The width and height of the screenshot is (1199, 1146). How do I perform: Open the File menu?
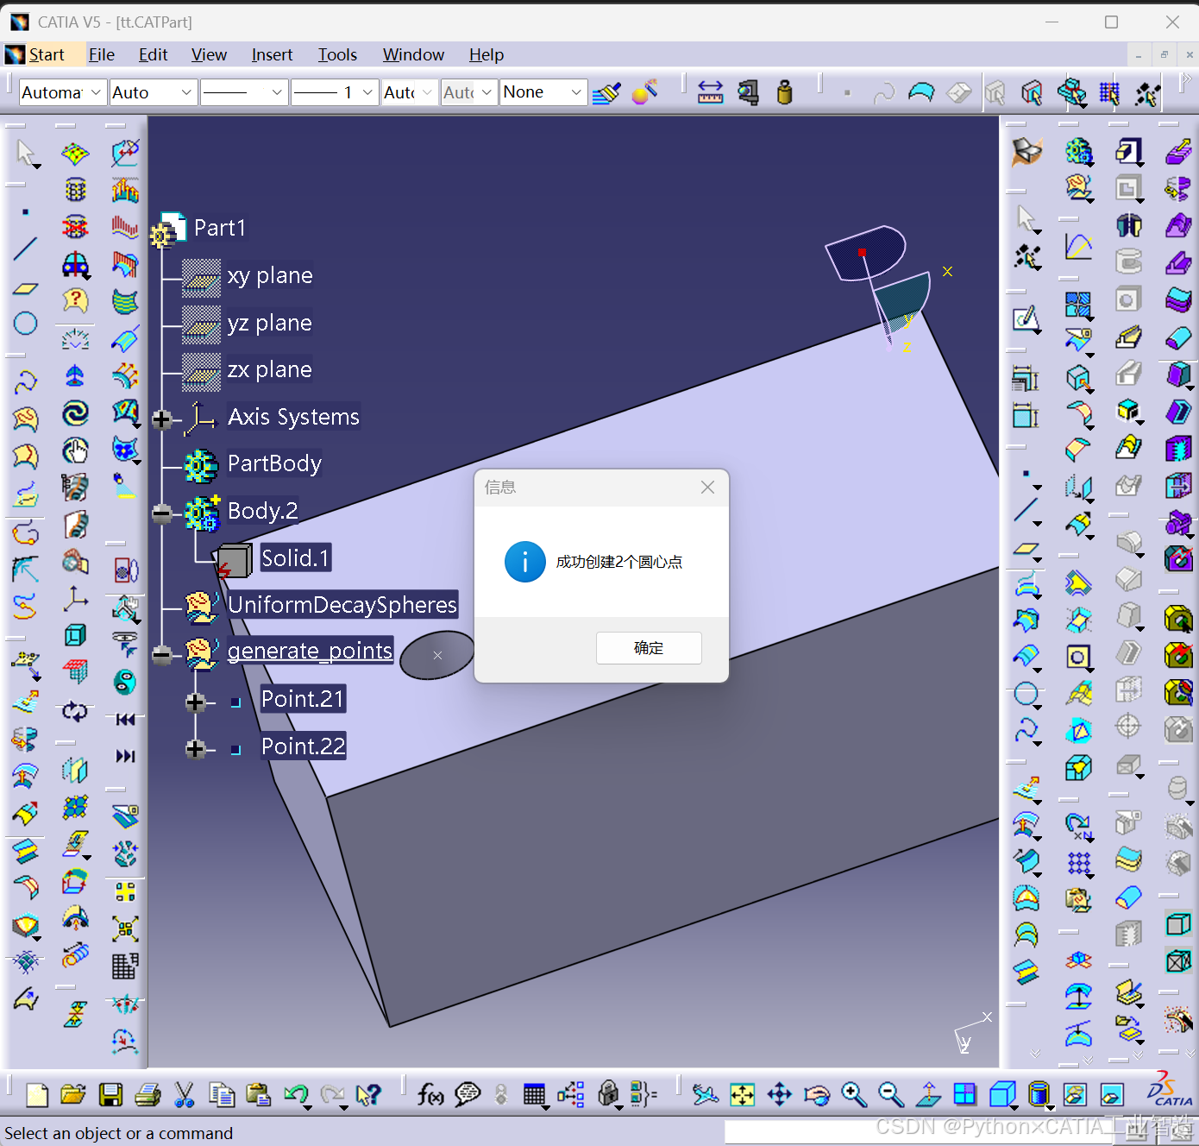pos(102,54)
